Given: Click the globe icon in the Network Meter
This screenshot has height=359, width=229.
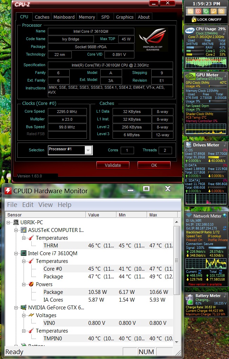Looking at the screenshot, I should coord(225,215).
